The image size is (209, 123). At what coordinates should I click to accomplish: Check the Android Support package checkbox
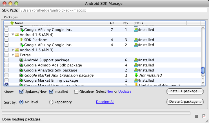point(6,60)
